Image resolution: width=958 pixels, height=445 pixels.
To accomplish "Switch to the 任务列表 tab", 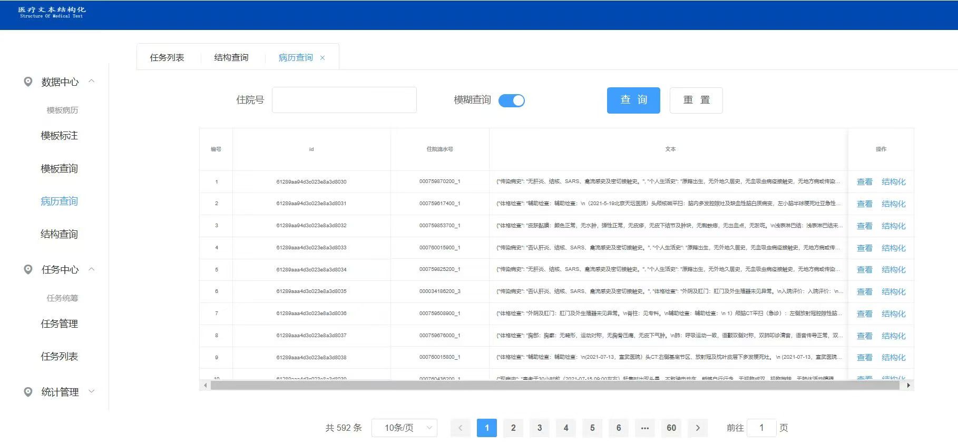I will click(x=167, y=57).
